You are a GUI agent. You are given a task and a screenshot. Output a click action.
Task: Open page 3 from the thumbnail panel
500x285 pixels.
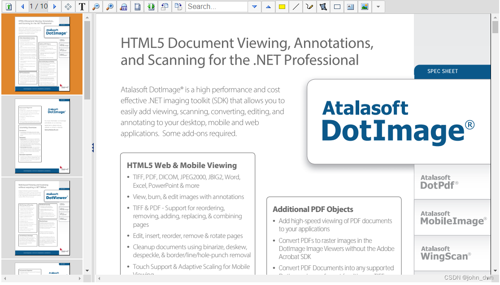coord(42,218)
